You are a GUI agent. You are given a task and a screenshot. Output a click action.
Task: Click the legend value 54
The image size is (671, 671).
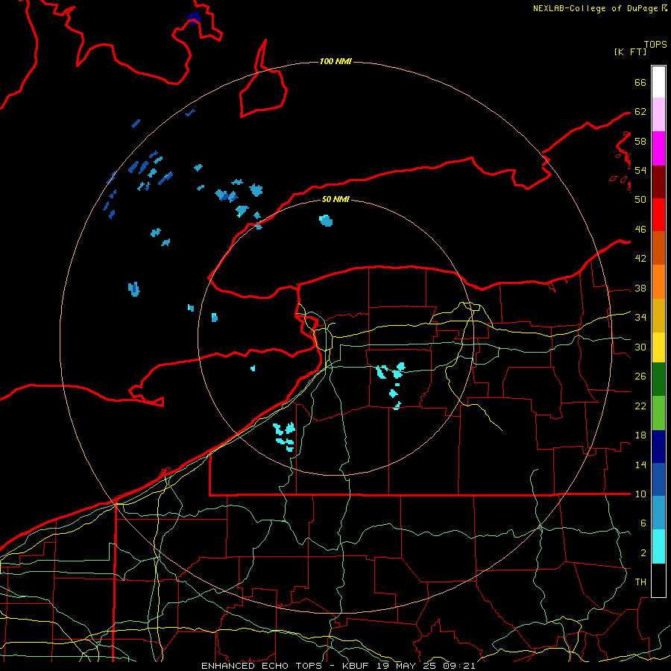pyautogui.click(x=640, y=170)
